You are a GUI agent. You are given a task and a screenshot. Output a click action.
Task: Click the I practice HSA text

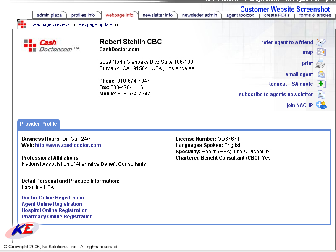38,187
